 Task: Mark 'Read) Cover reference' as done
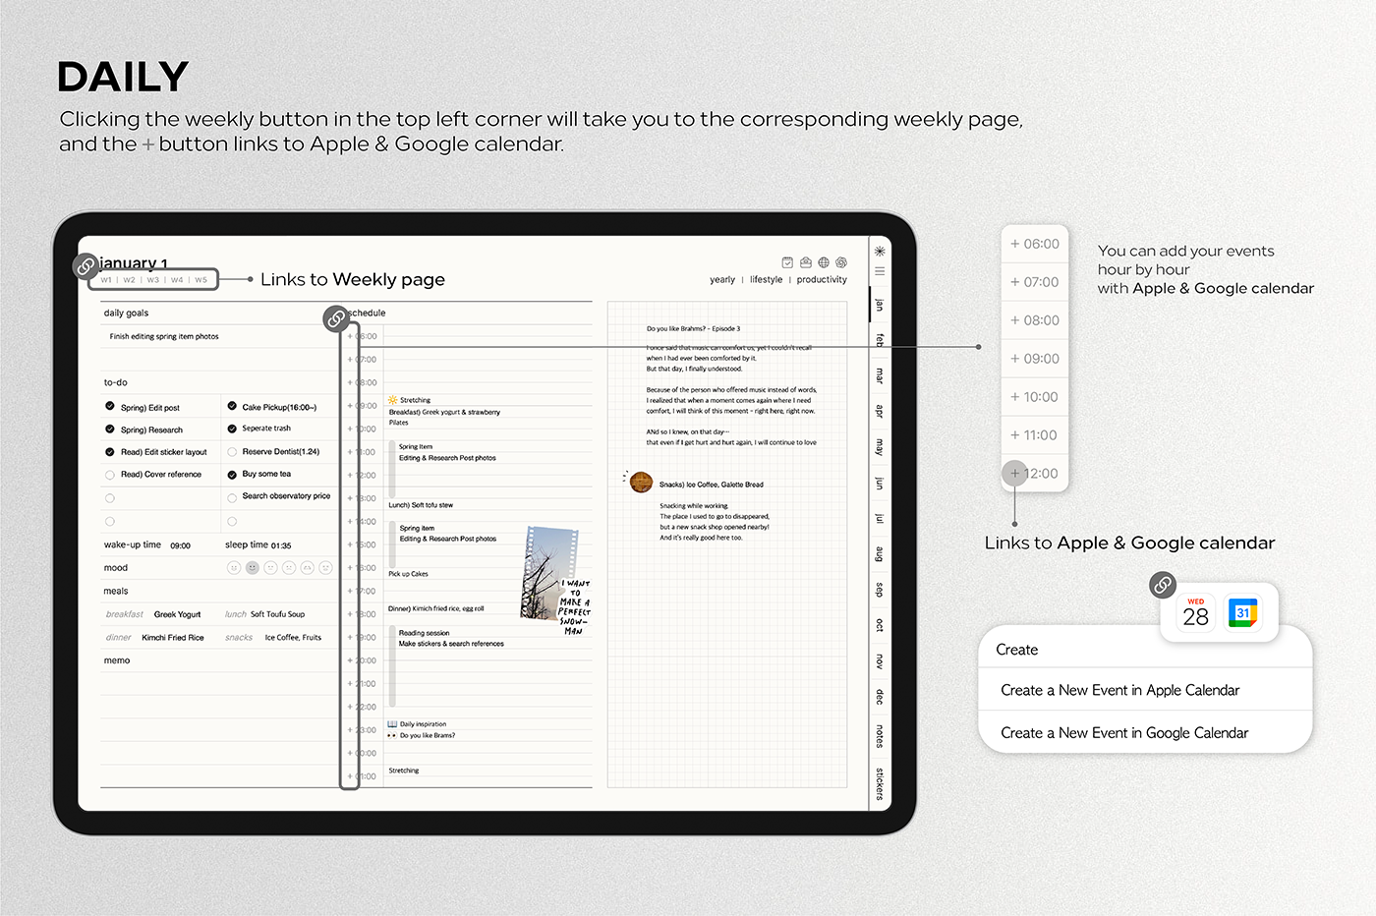coord(110,475)
